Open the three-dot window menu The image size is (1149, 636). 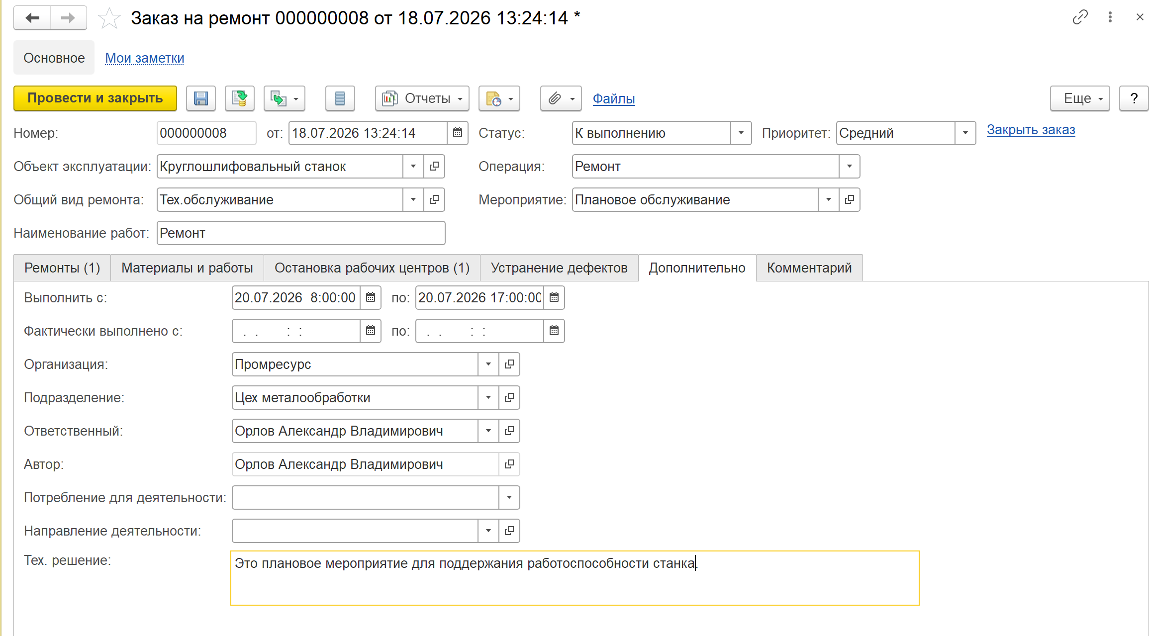click(x=1110, y=17)
